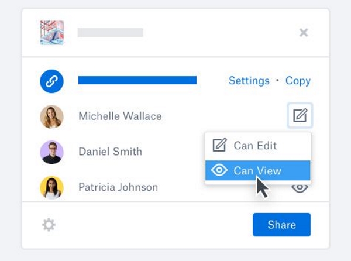351x261 pixels.
Task: Click the pencil icon beside Can Edit
Action: [219, 145]
